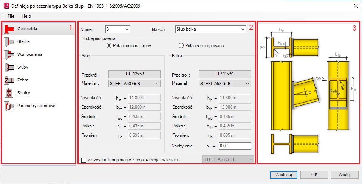Click the inclined beam side-view diagram

click(295, 95)
